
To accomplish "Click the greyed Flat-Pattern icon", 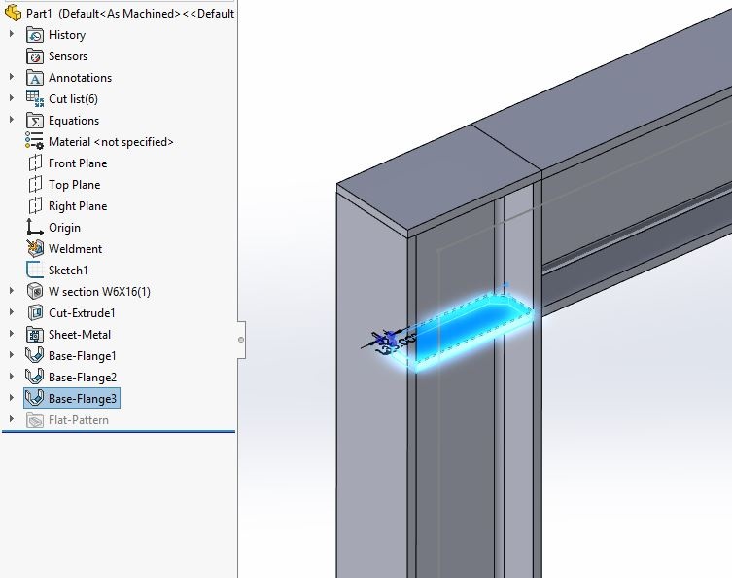I will point(35,420).
